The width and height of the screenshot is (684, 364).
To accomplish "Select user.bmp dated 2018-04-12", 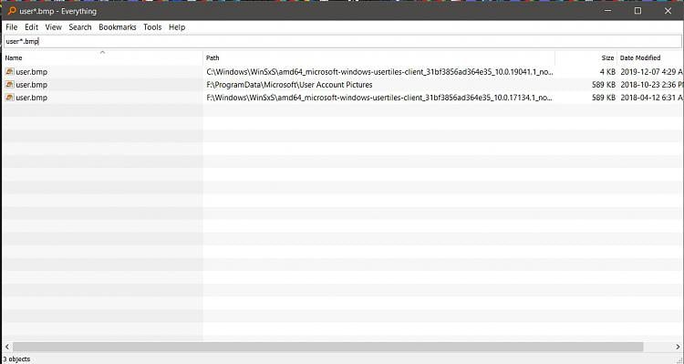I will (31, 98).
